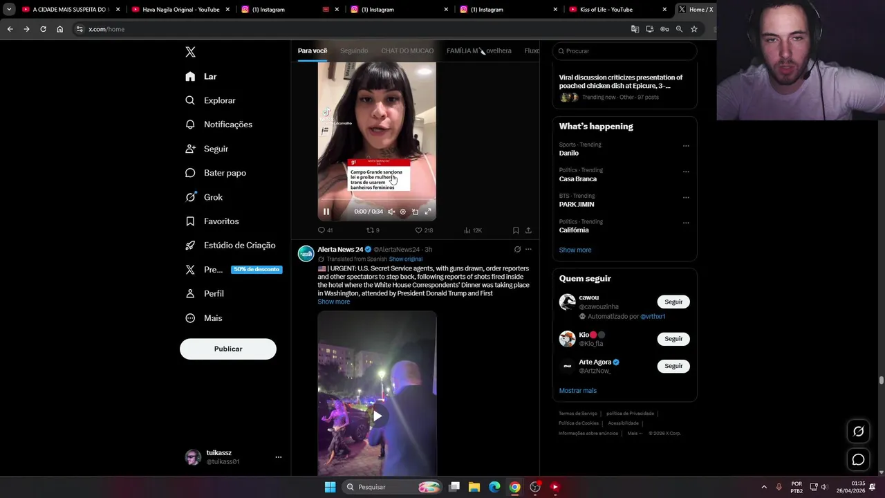Click Show original translation link
The height and width of the screenshot is (498, 885).
406,259
